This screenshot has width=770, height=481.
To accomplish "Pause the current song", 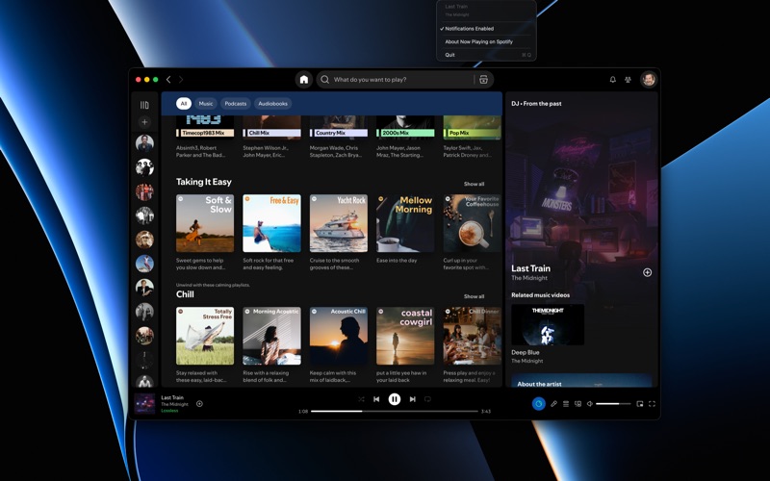I will (x=395, y=399).
